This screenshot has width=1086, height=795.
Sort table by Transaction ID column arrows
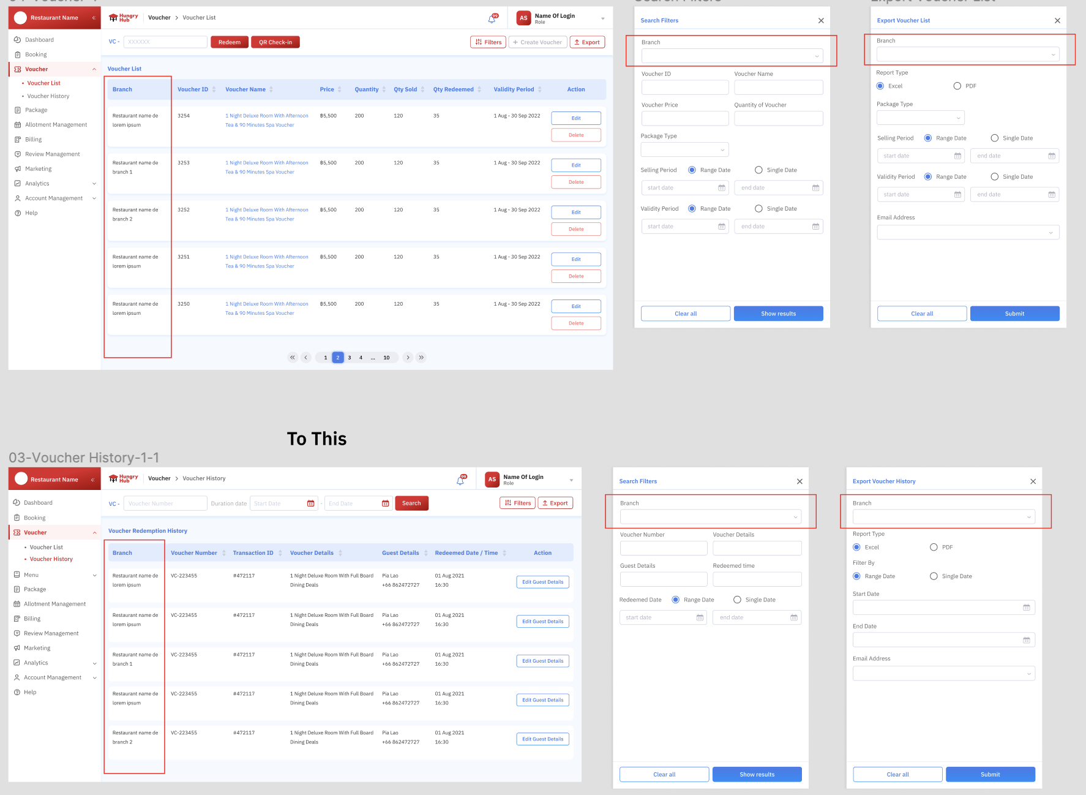280,553
